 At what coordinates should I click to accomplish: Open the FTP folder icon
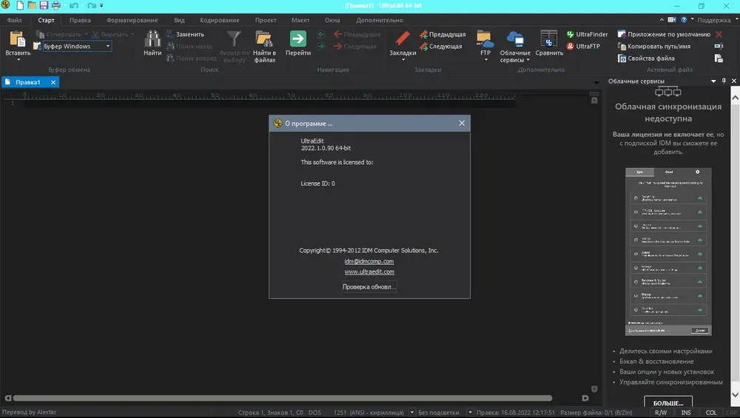click(x=485, y=40)
